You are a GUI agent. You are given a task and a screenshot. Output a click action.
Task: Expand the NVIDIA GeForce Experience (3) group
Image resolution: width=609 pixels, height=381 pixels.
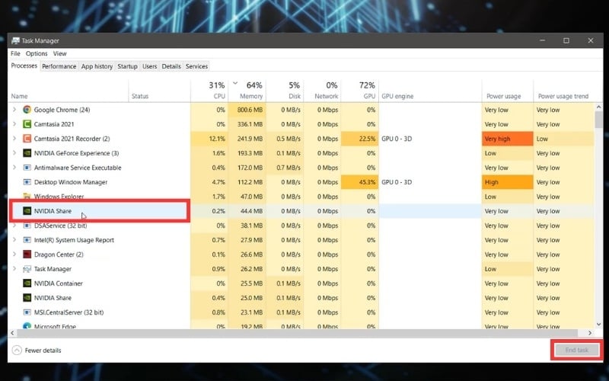point(14,153)
